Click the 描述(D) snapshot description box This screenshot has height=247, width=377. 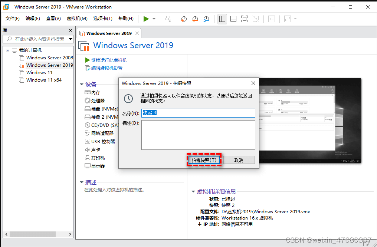[x=198, y=135]
